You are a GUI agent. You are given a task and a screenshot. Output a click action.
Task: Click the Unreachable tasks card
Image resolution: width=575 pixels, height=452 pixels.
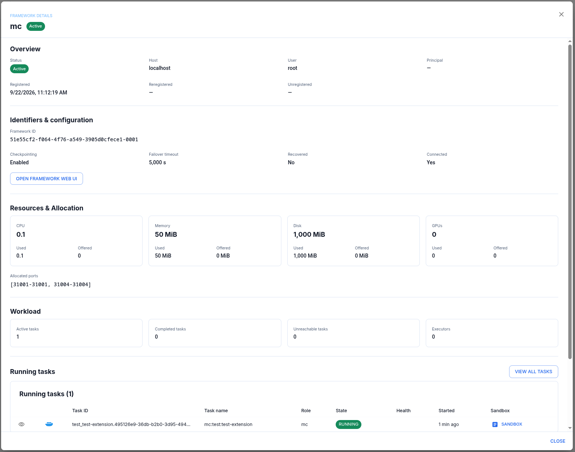[353, 333]
